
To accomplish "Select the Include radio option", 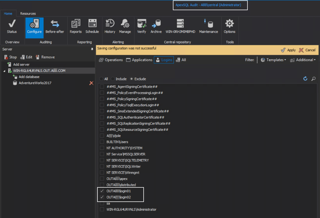I will pos(113,79).
